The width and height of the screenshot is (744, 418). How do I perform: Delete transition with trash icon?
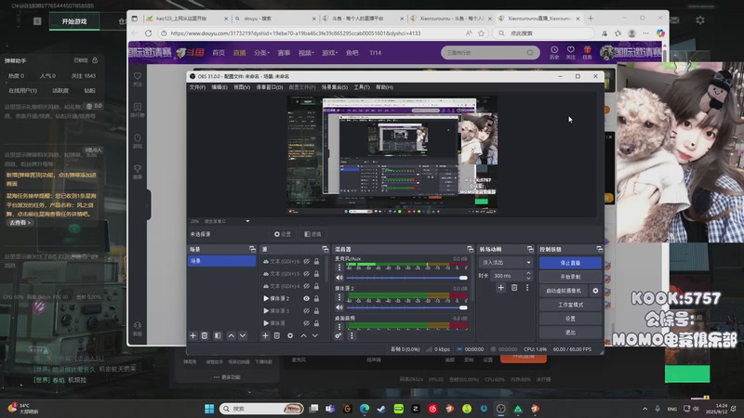[x=514, y=287]
